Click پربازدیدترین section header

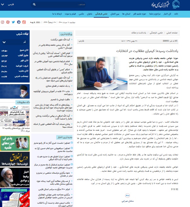pyautogui.click(x=66, y=34)
